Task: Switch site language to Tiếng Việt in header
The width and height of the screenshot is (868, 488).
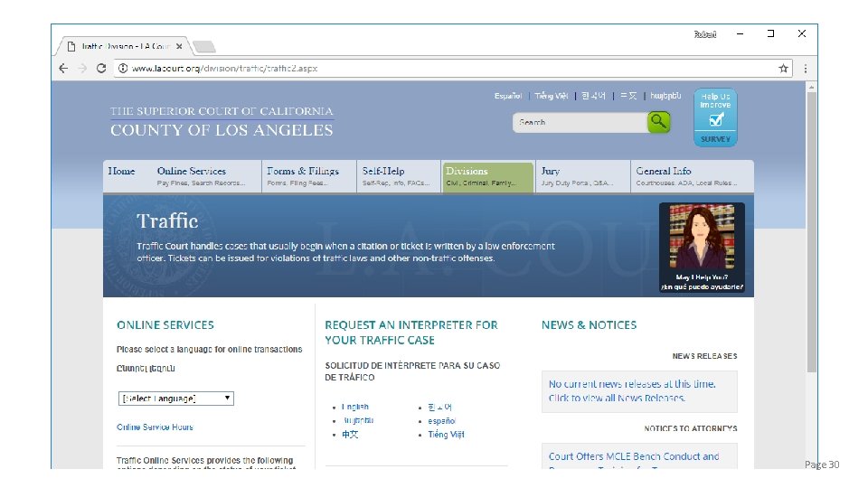Action: [552, 96]
